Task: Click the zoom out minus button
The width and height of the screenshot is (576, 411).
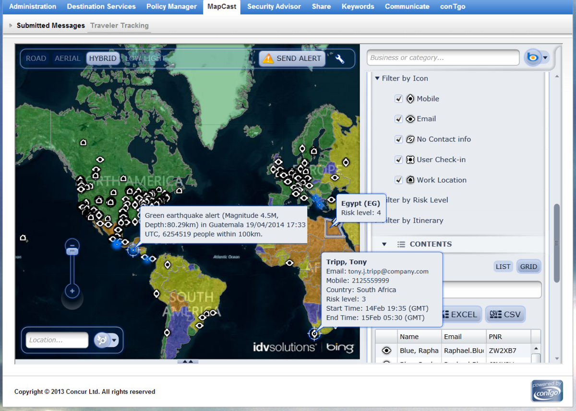Action: (x=72, y=246)
